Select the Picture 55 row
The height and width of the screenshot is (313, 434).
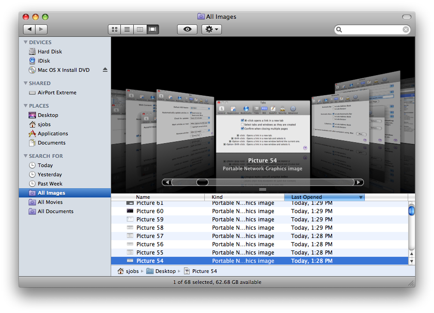click(x=260, y=253)
